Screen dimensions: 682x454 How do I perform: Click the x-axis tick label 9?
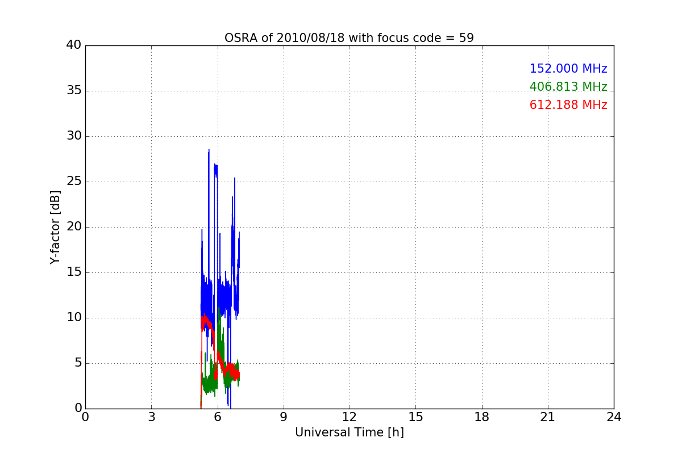click(284, 417)
